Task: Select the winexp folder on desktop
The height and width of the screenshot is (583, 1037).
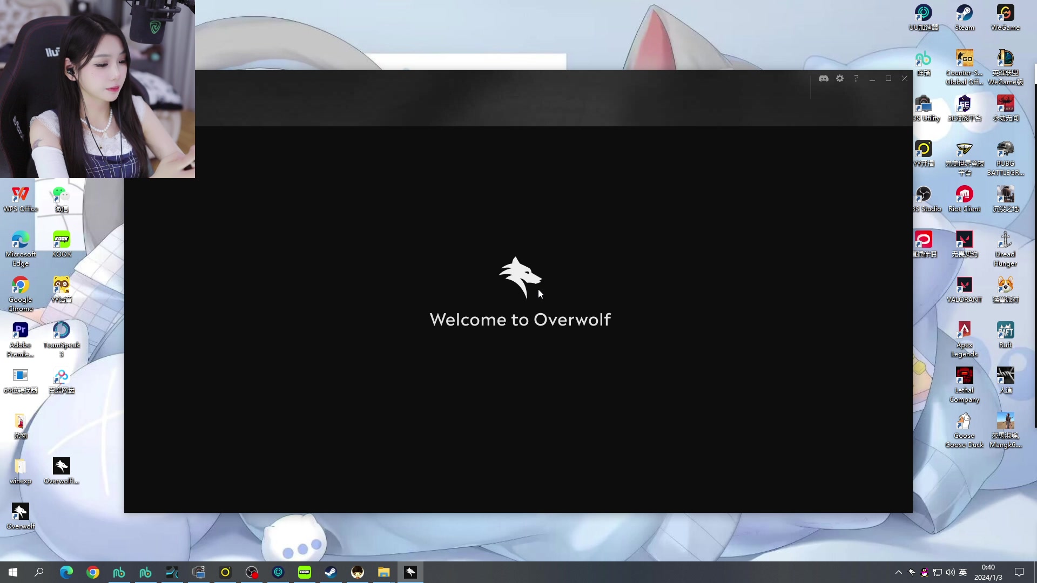Action: 21,471
